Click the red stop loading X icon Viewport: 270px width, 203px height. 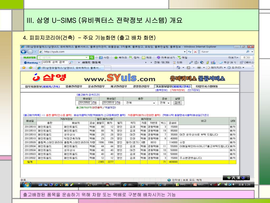point(195,52)
